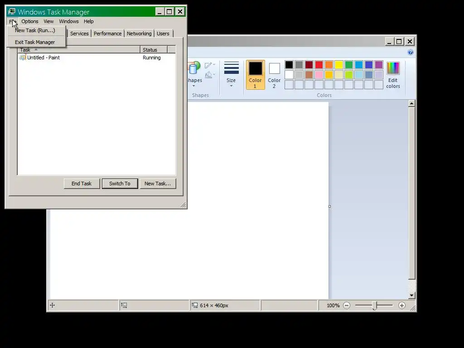The image size is (464, 348).
Task: Select Color 1 in Paint
Action: click(255, 75)
